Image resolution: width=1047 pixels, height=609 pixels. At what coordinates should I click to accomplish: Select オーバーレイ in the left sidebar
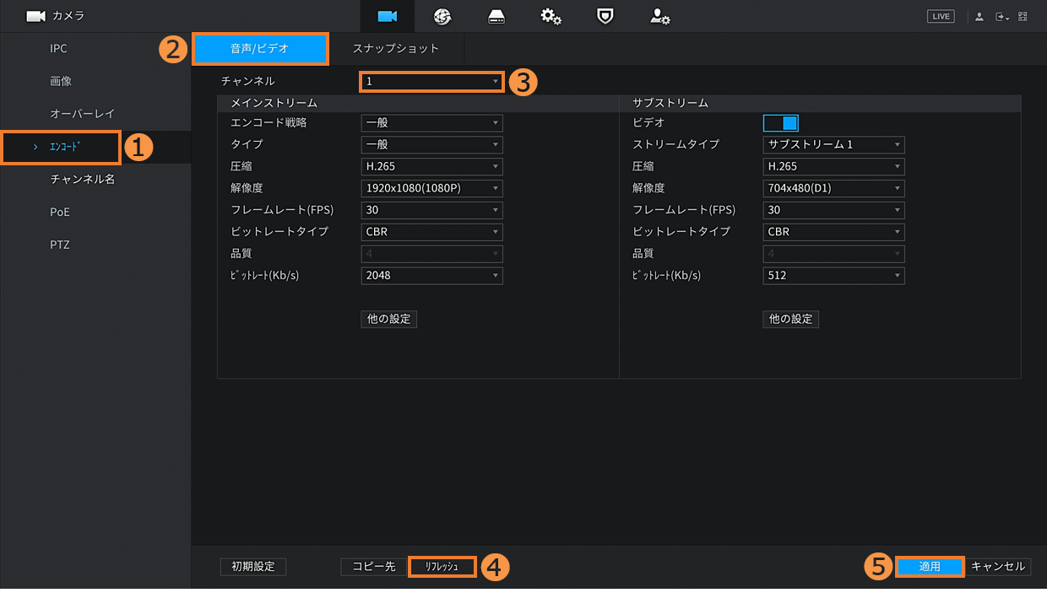(x=82, y=114)
